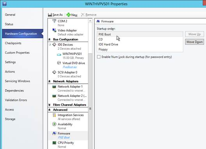Image resolution: width=206 pixels, height=149 pixels.
Task: Click the Remove X icon
Action: pos(83,15)
